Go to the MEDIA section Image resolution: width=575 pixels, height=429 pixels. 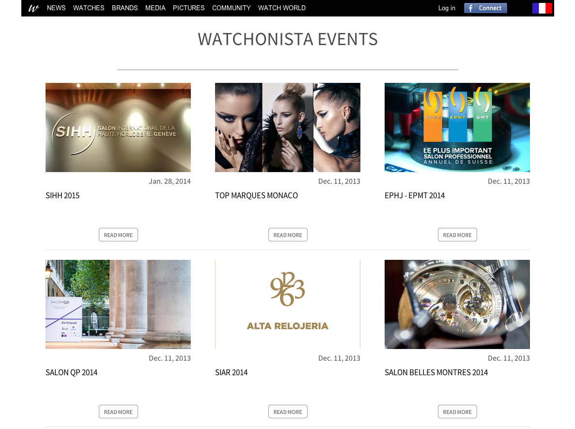(x=155, y=8)
